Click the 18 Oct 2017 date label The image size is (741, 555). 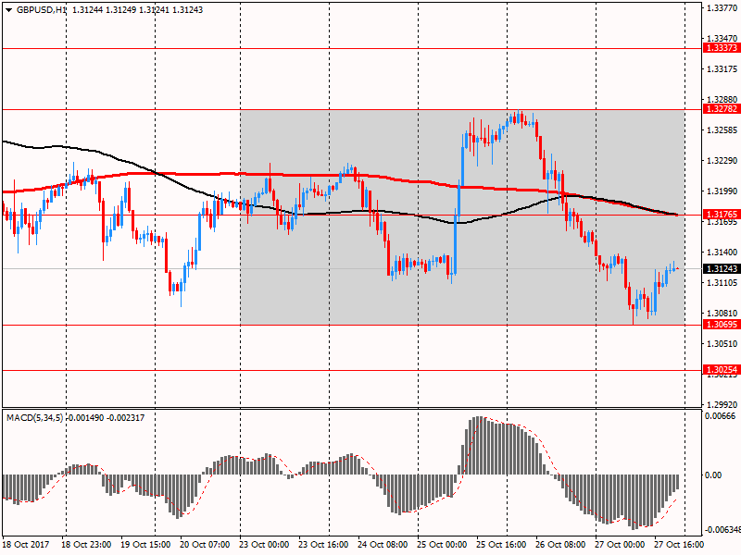26,545
